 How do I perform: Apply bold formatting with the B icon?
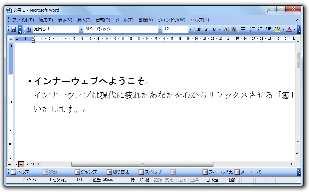(199, 29)
